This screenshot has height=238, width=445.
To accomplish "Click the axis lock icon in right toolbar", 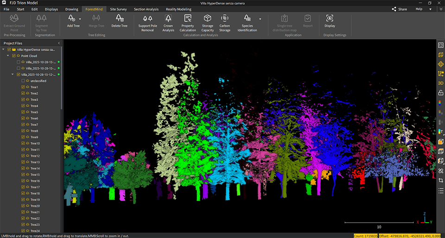I will (x=440, y=74).
